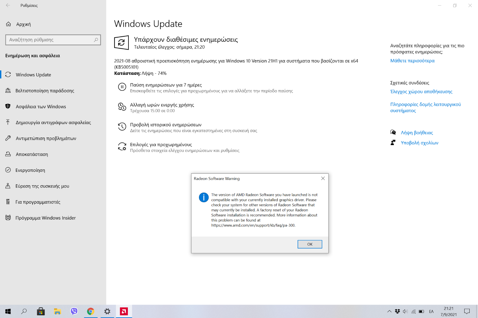The width and height of the screenshot is (478, 318).
Task: Click the activation checkmark circle icon
Action: 8,170
